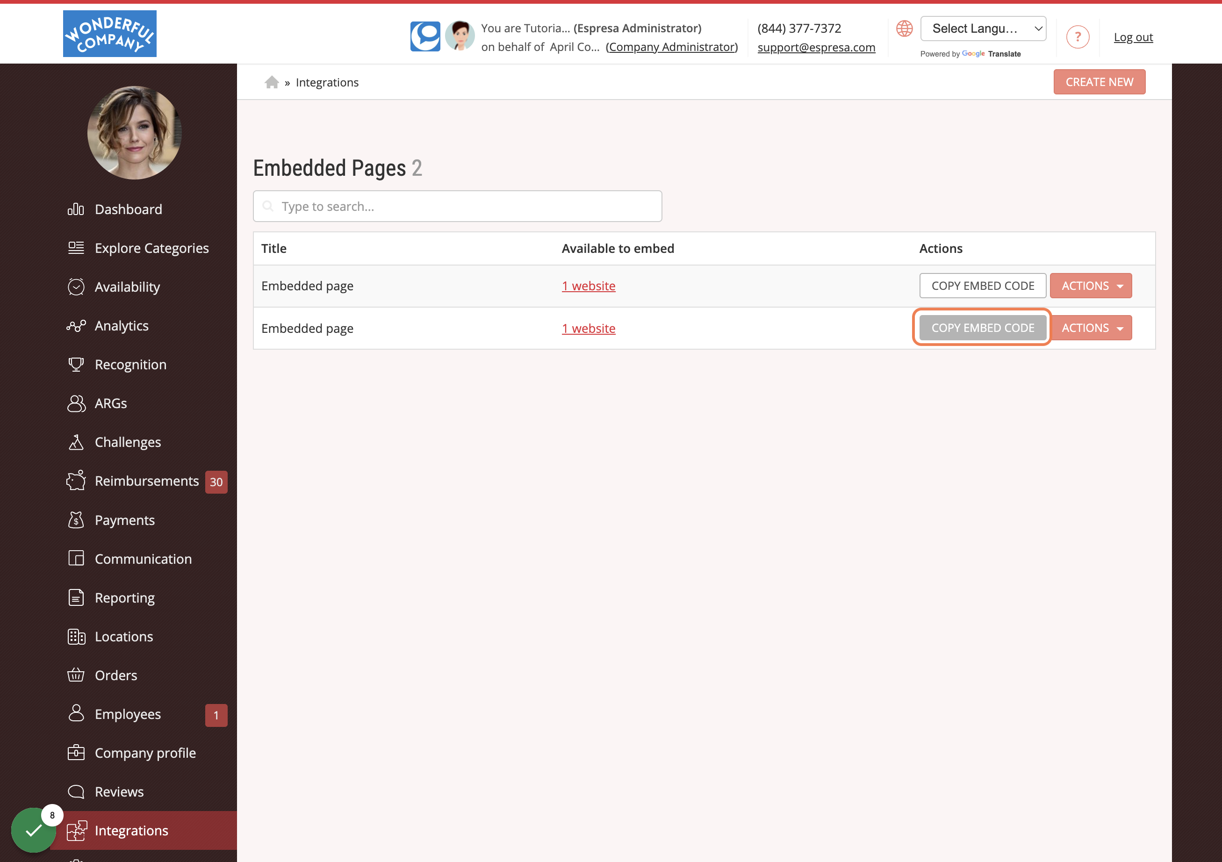Viewport: 1222px width, 862px height.
Task: Click the Employees 1 badge
Action: point(216,715)
